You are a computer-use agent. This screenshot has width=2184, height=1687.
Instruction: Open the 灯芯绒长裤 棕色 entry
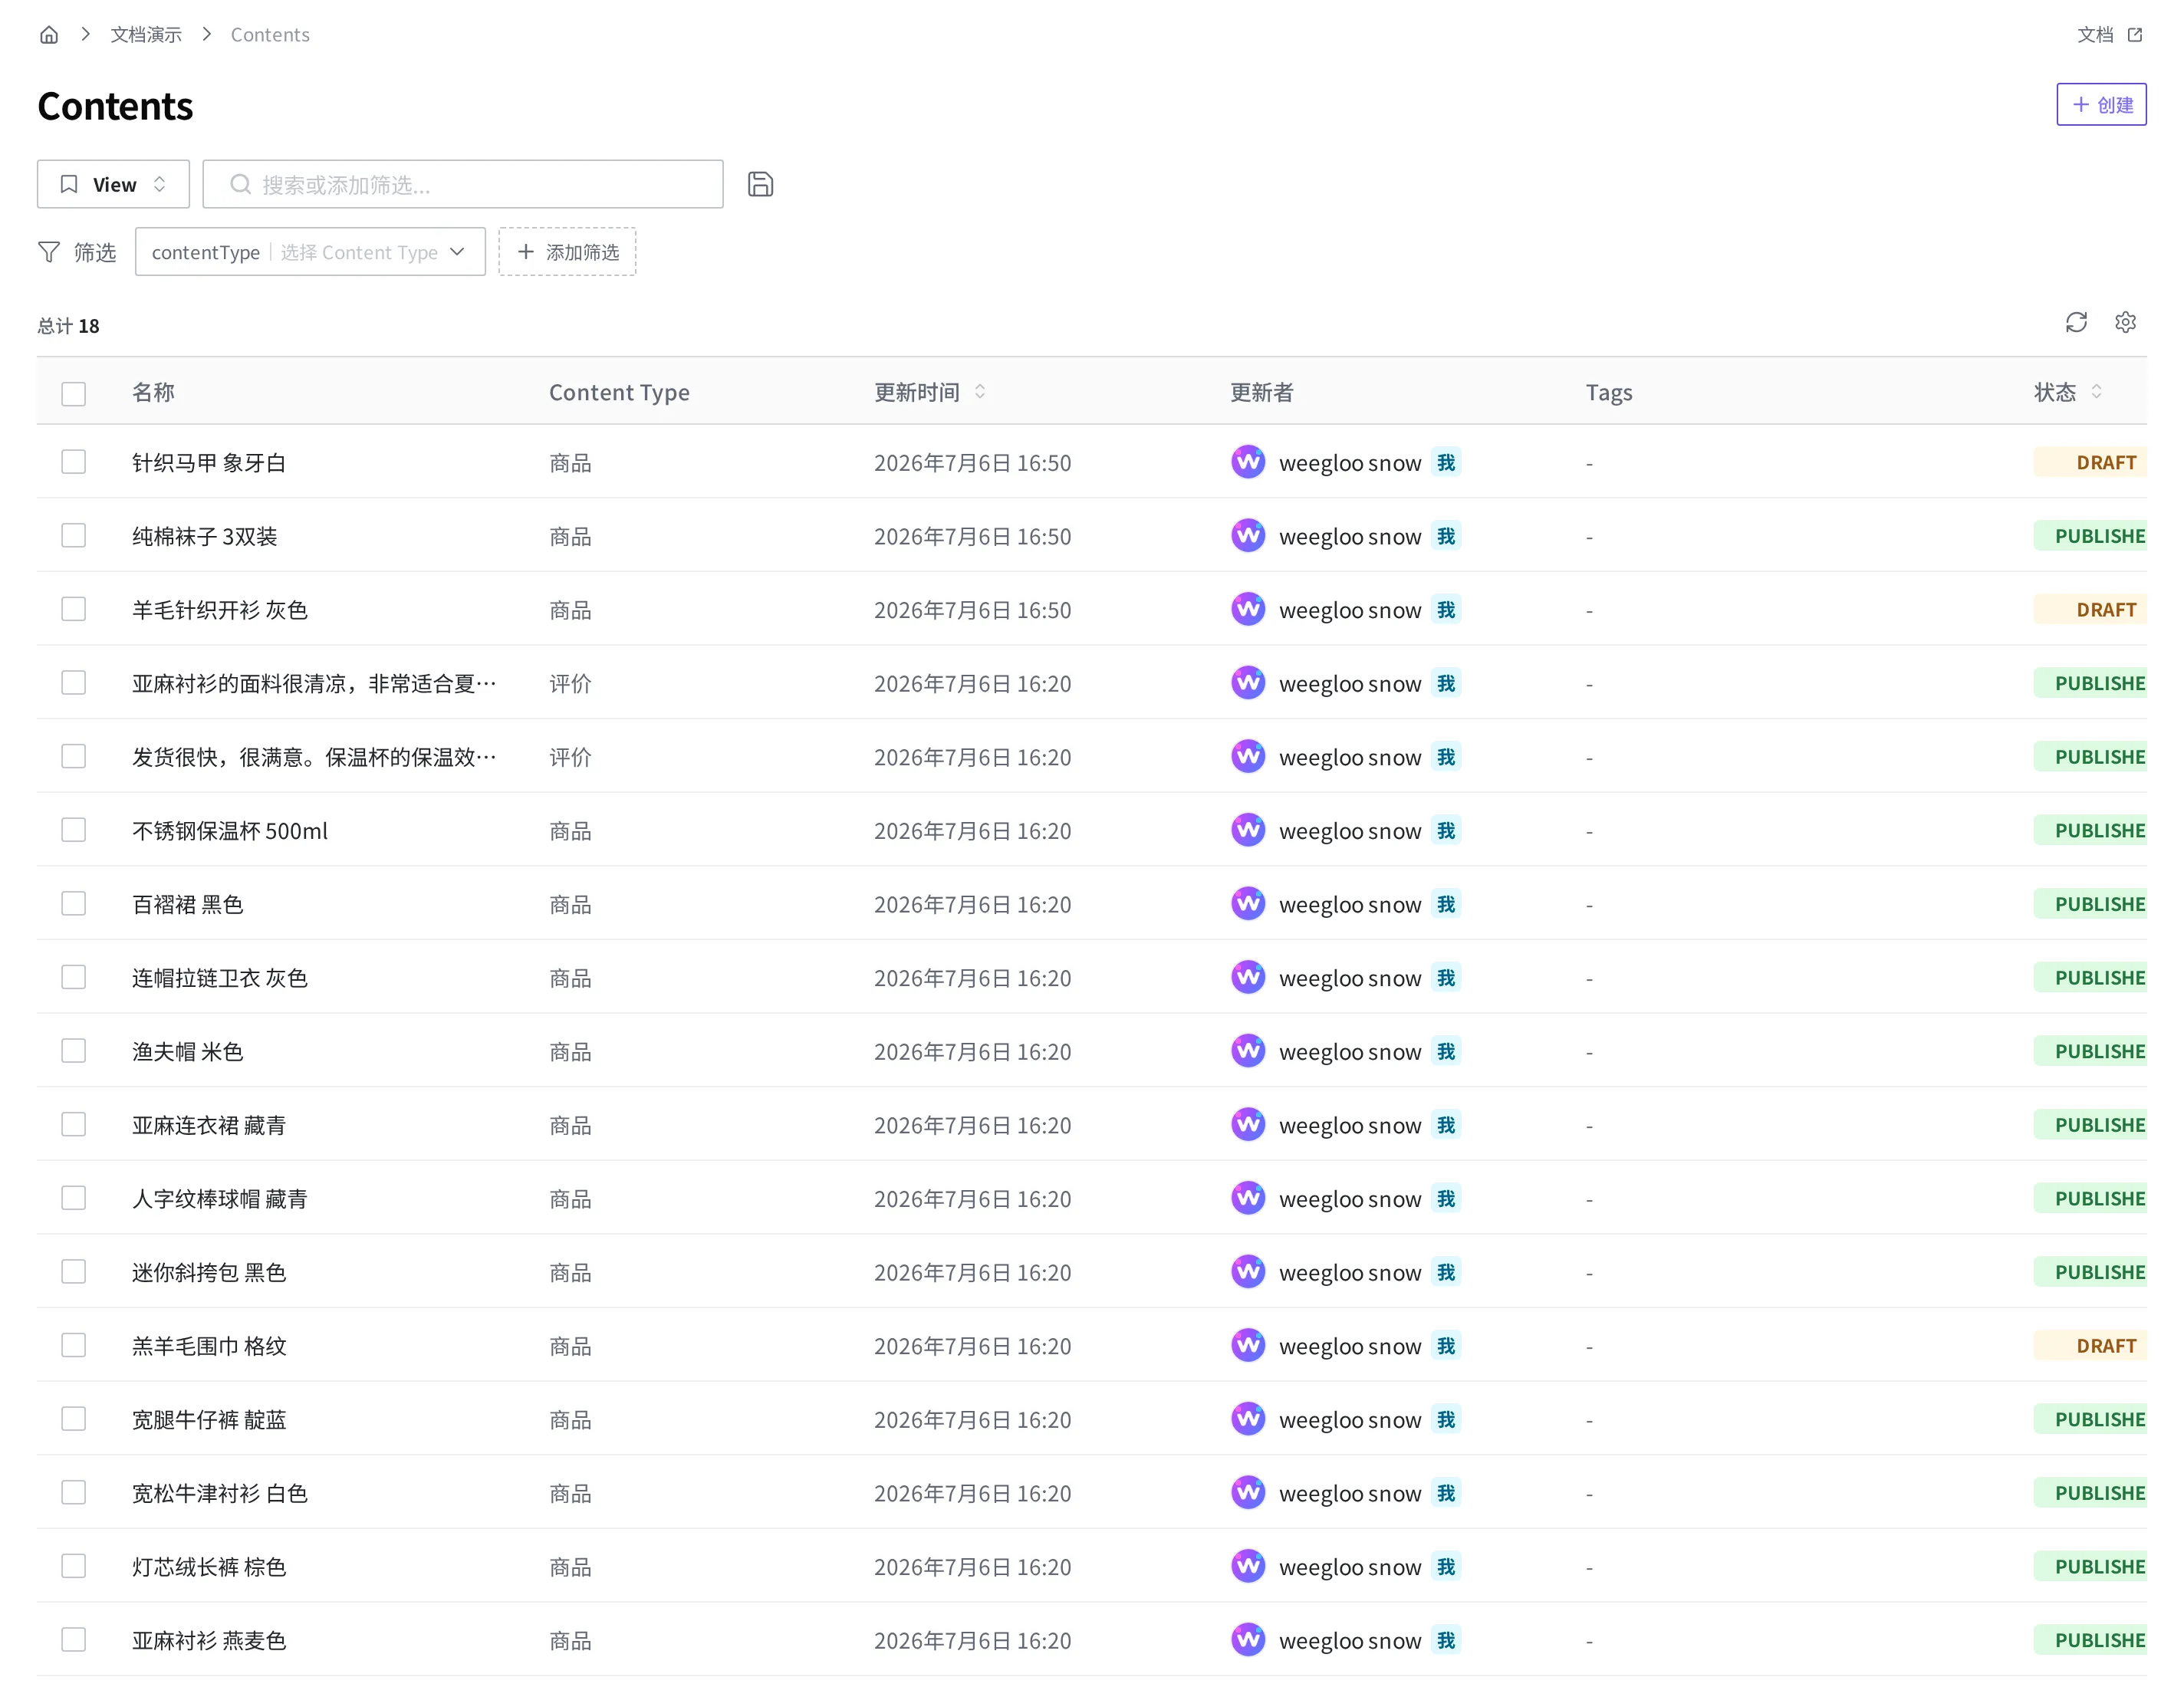coord(209,1566)
